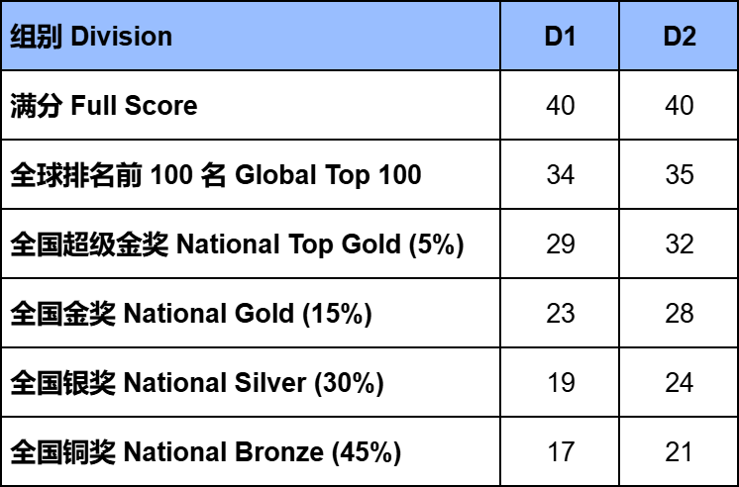
Task: Click the Full Score row label
Action: click(x=104, y=105)
